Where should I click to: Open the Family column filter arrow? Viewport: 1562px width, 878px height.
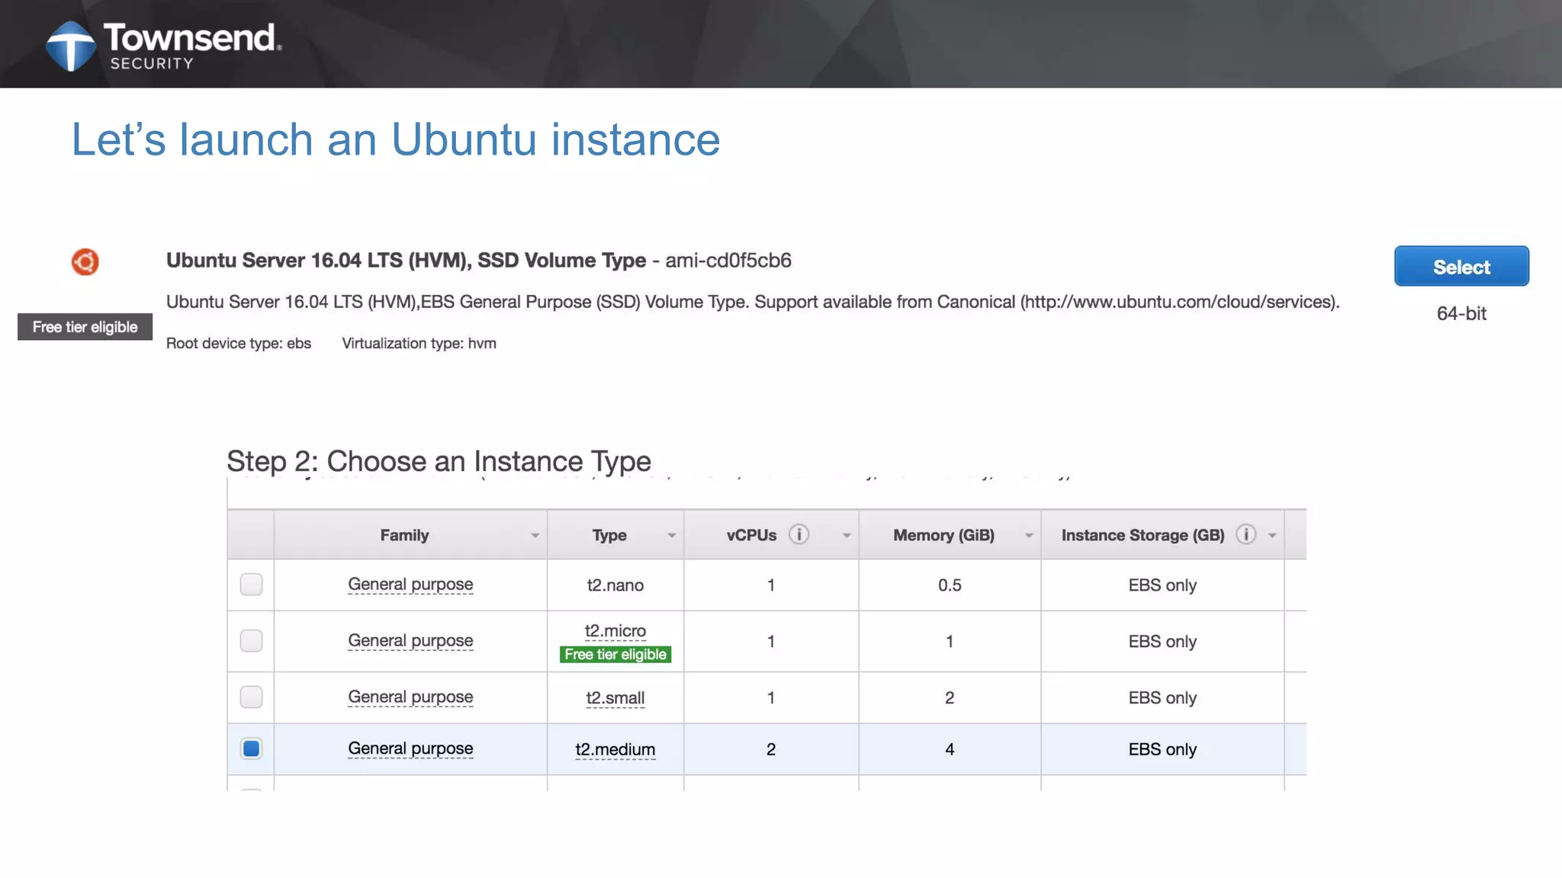coord(535,536)
